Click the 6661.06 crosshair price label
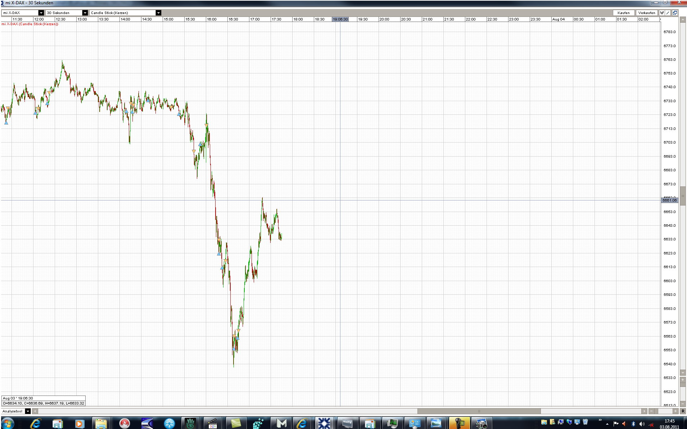Screen dimensions: 687x429 point(670,200)
